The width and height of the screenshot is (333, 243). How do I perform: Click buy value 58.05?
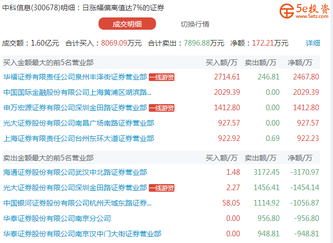tap(231, 203)
